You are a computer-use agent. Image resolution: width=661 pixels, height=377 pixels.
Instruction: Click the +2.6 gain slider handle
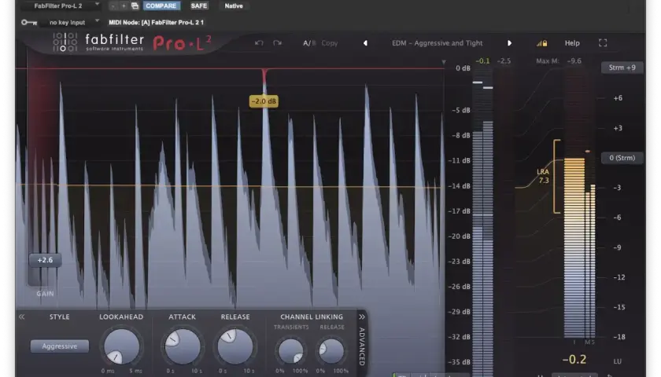click(45, 260)
